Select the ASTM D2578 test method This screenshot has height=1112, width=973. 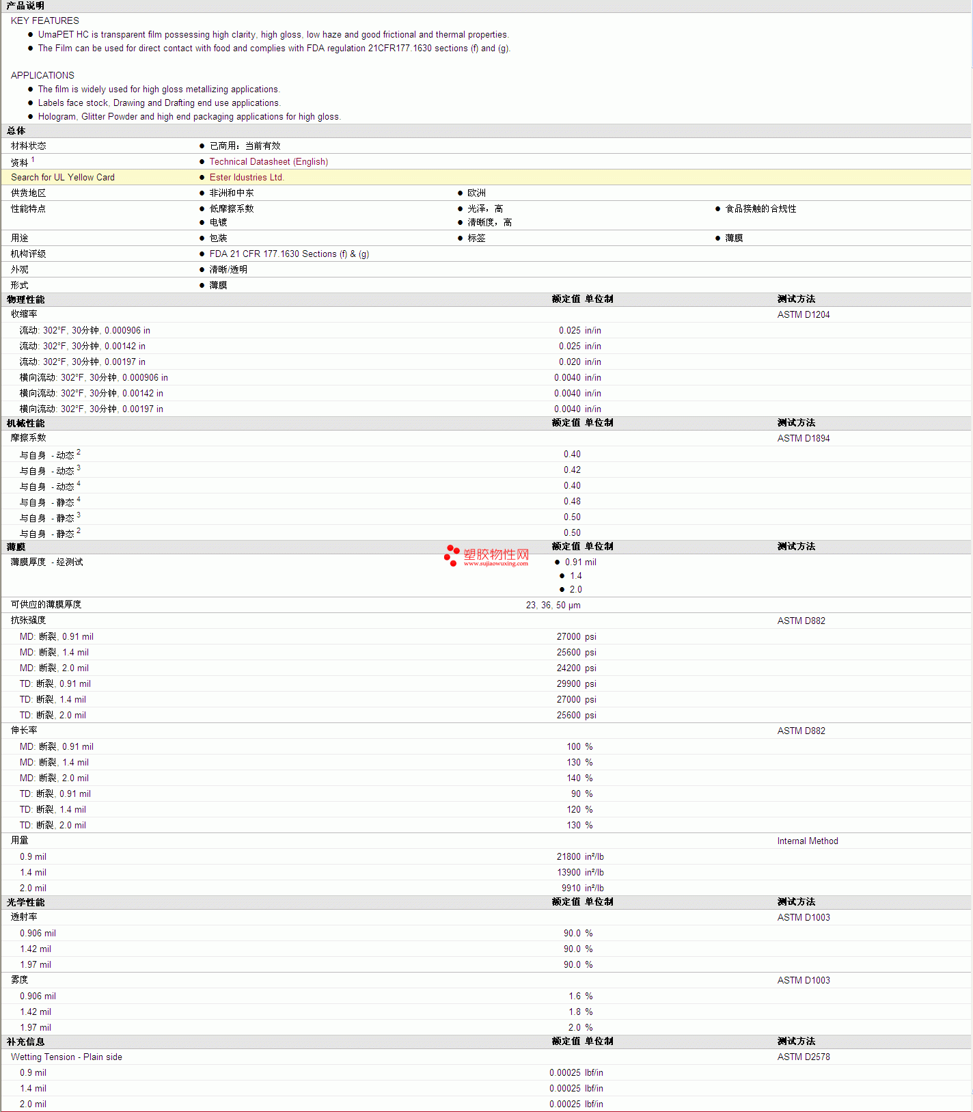(804, 1057)
